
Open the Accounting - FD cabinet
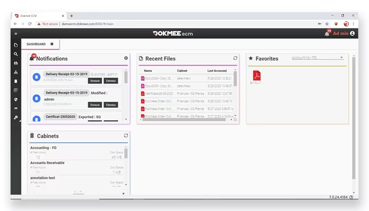coord(43,148)
